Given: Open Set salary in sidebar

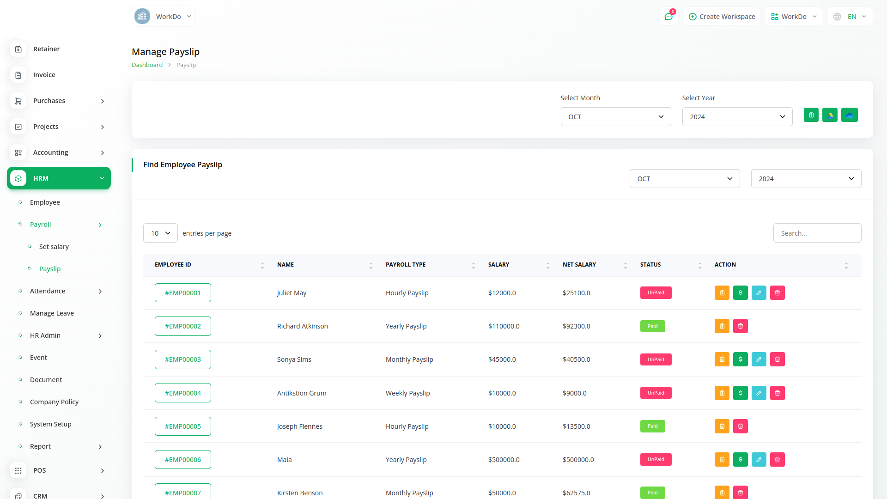Looking at the screenshot, I should coord(54,247).
